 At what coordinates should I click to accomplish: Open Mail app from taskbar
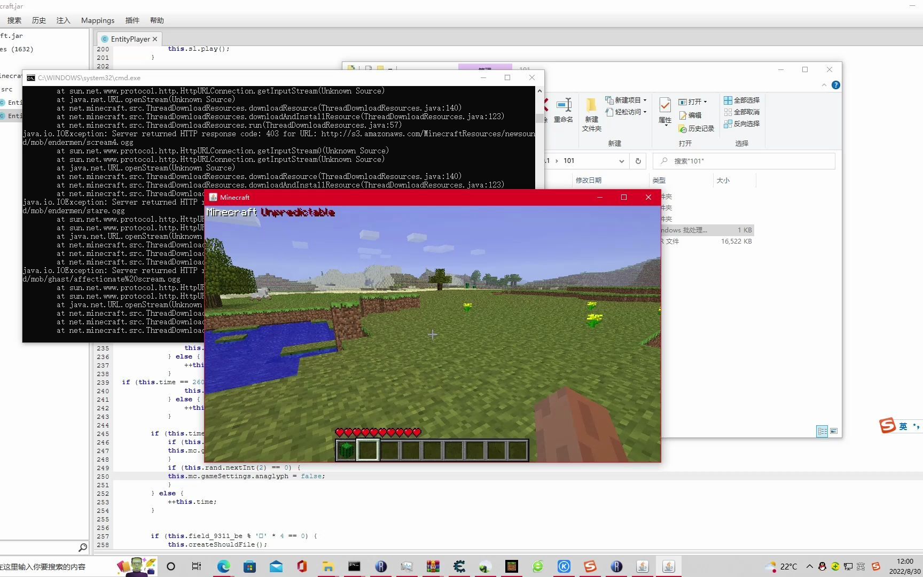pyautogui.click(x=276, y=566)
